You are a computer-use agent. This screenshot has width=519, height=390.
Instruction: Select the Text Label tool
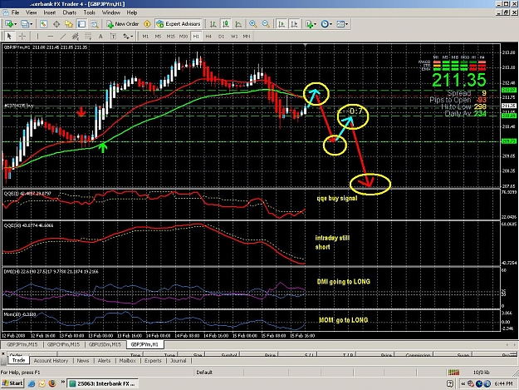tap(113, 36)
